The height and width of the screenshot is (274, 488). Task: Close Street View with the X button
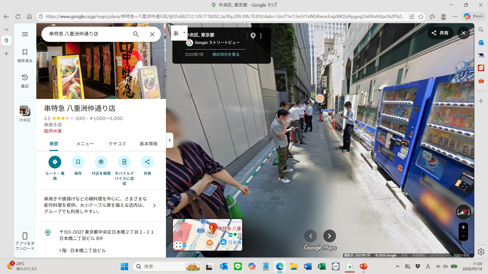click(463, 33)
